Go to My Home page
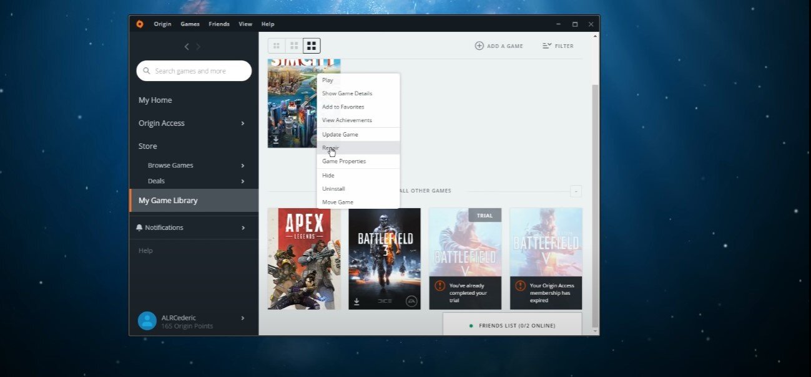Image resolution: width=811 pixels, height=377 pixels. click(155, 100)
